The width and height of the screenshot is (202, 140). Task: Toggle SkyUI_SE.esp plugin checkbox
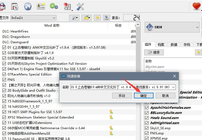click(x=147, y=128)
